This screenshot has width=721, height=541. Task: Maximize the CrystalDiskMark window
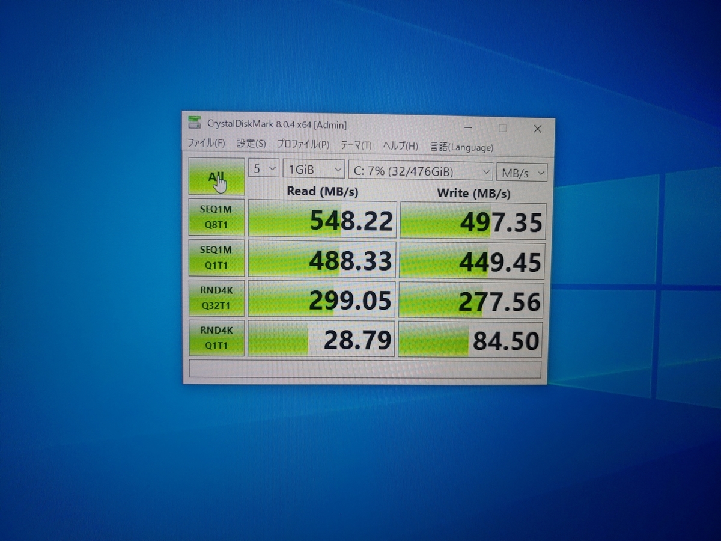[x=502, y=127]
